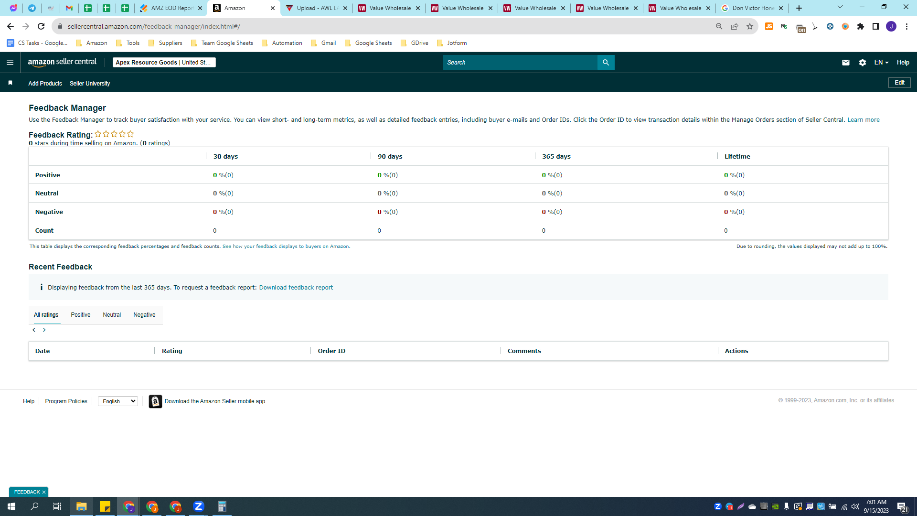Close the FEEDBACK badge

[x=44, y=492]
